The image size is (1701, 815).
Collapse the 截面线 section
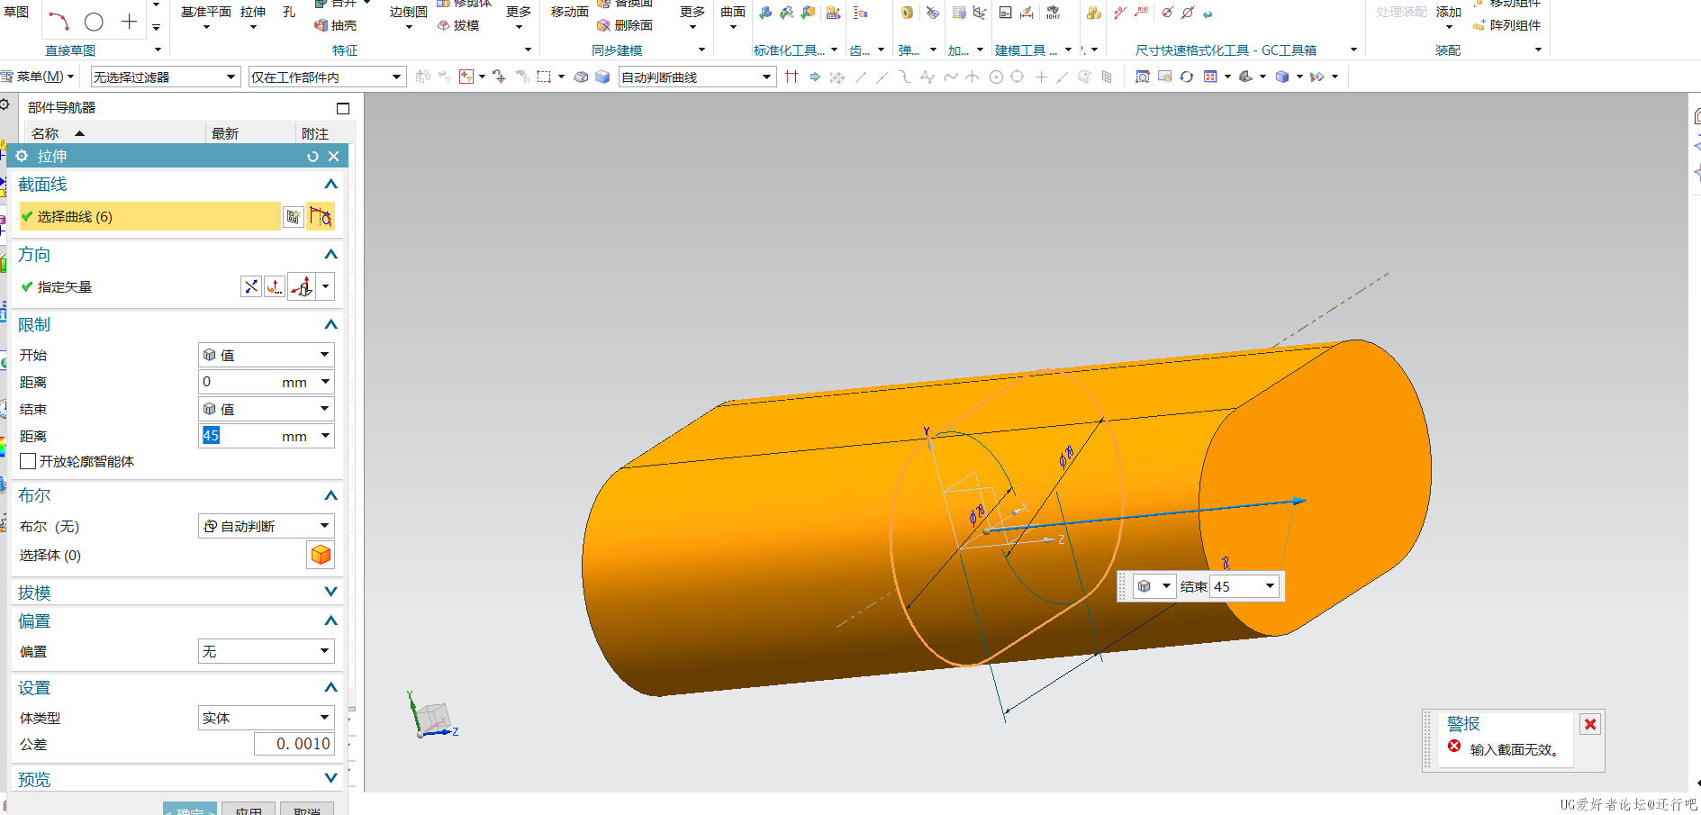[330, 184]
